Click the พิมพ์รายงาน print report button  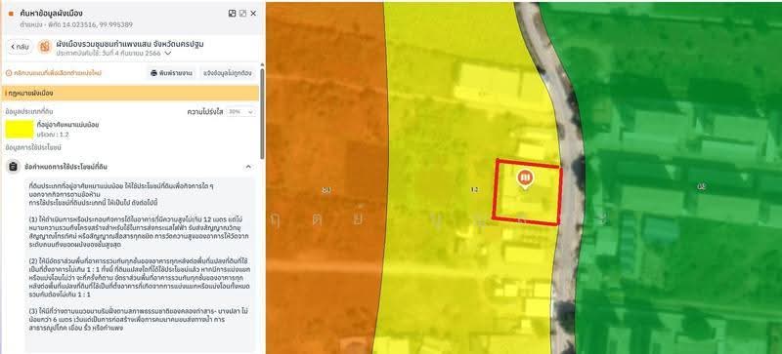pos(172,73)
